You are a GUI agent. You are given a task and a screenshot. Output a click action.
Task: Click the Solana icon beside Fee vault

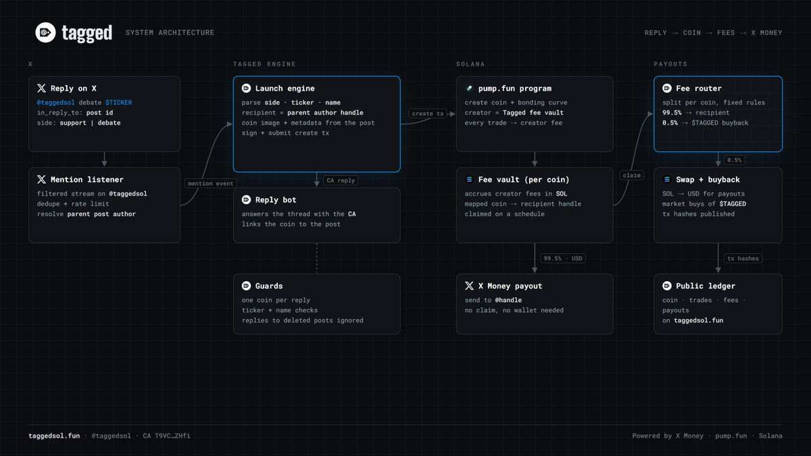(x=469, y=180)
